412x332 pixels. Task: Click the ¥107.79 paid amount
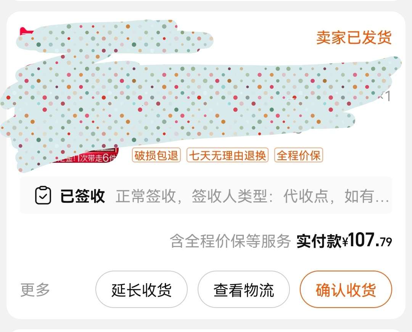(367, 241)
